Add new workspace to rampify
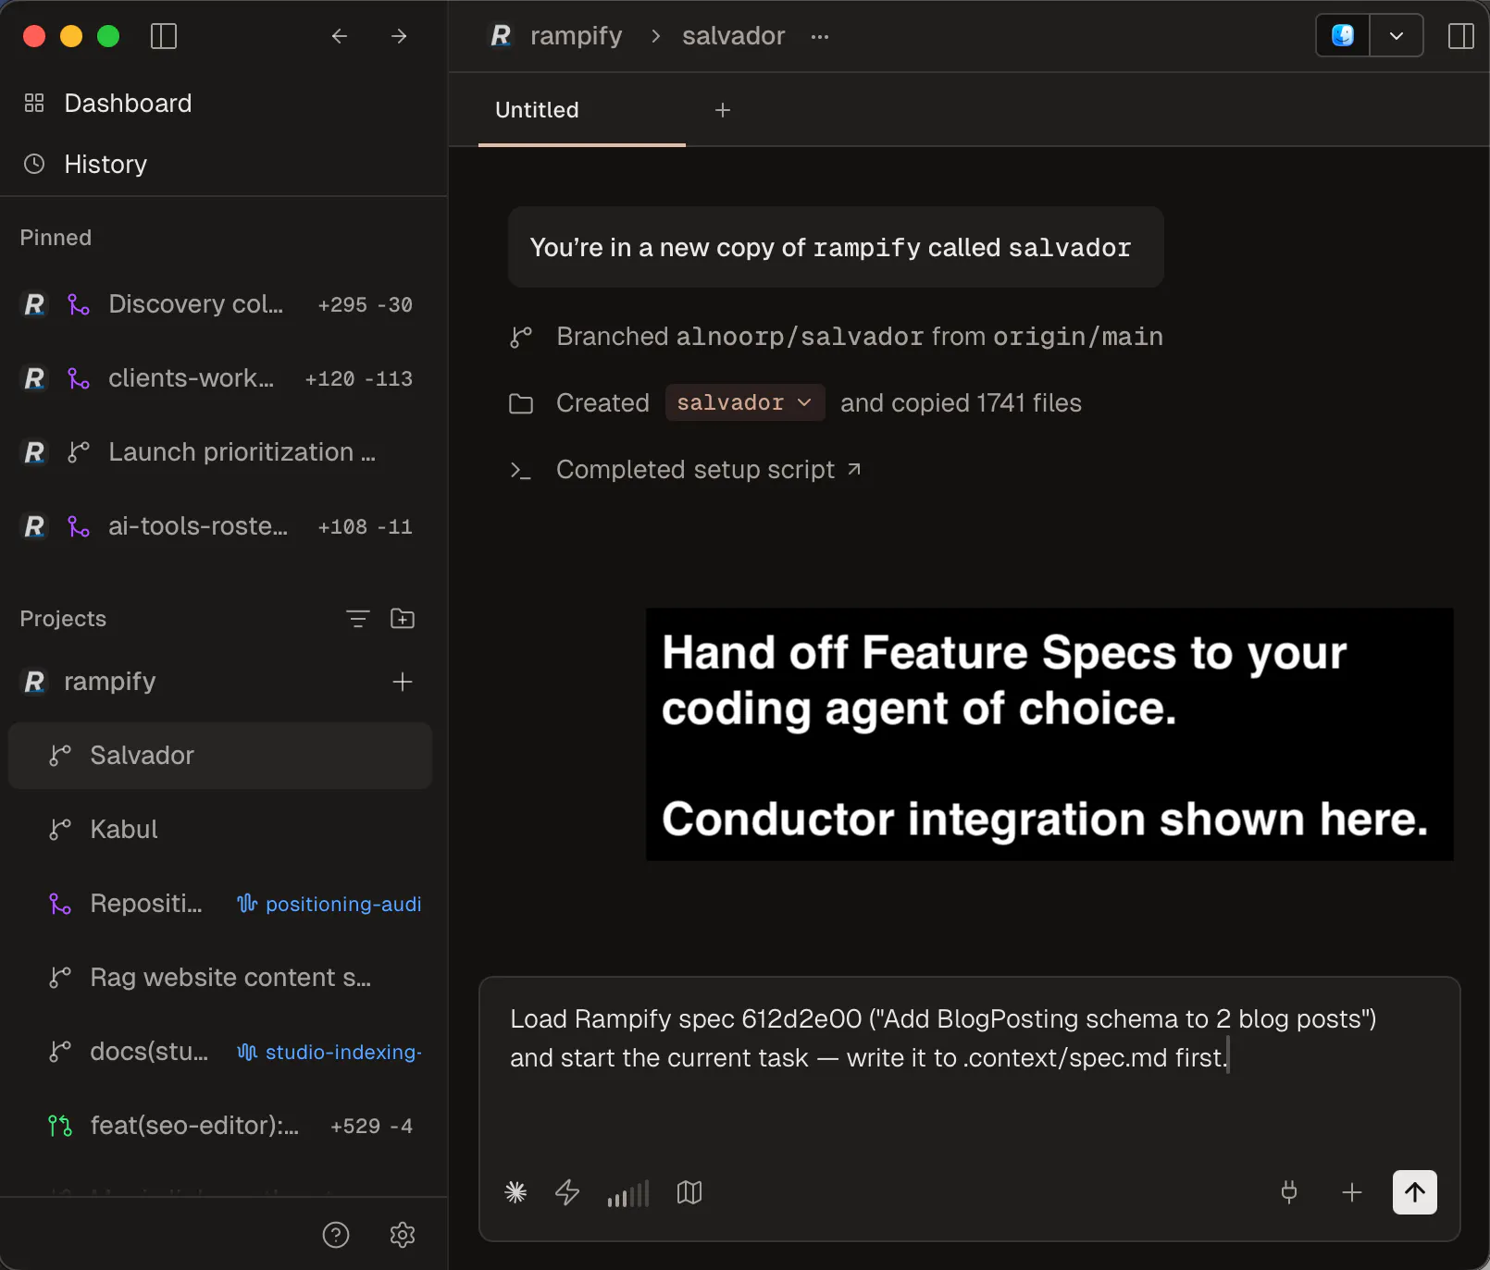Screen dimensions: 1490x1270 point(403,682)
